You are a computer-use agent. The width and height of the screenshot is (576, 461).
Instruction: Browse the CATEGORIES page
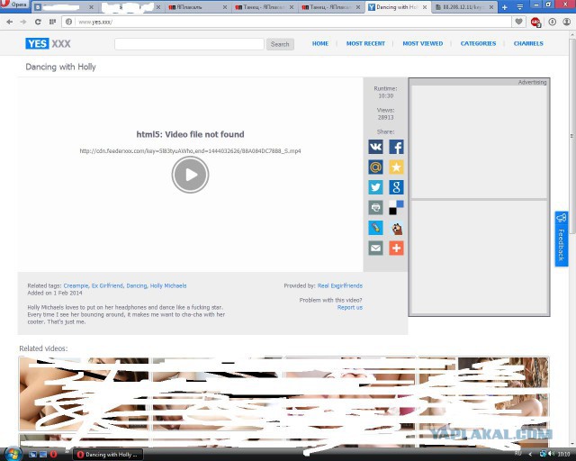(x=478, y=43)
